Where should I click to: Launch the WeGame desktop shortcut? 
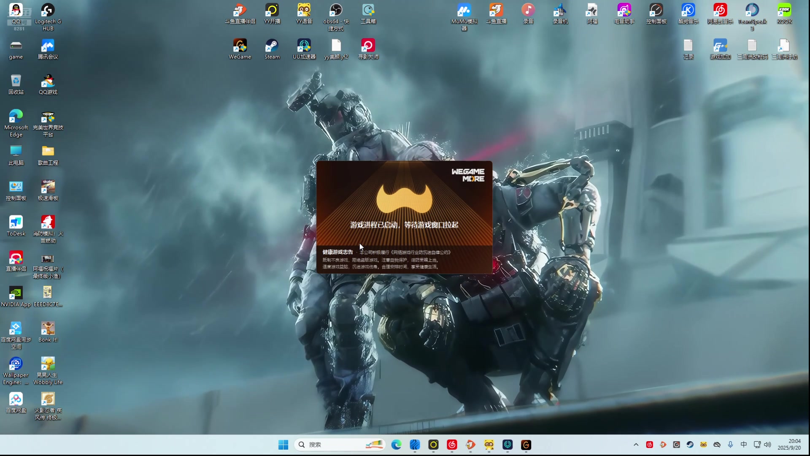[240, 49]
